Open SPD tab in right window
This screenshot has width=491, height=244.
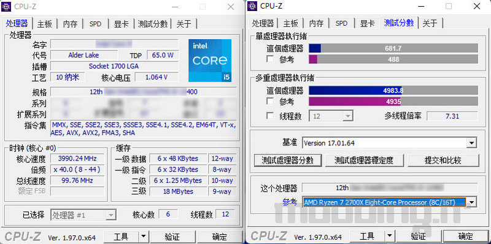(x=341, y=23)
